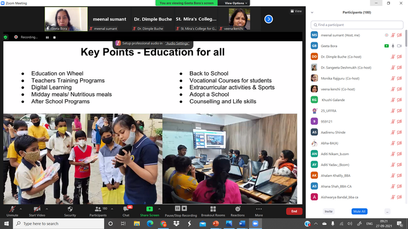
Task: Click the green encryption shield icon
Action: click(6, 37)
